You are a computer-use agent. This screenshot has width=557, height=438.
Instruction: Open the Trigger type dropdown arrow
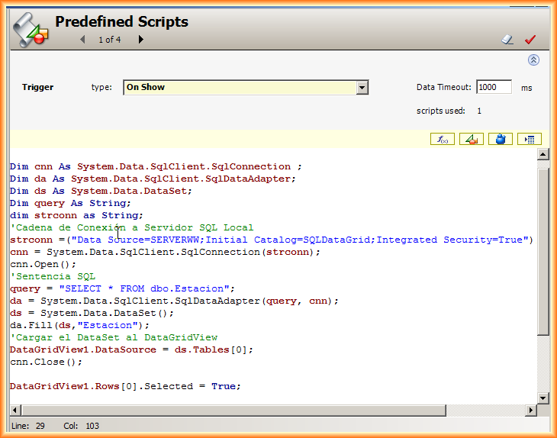click(x=362, y=88)
